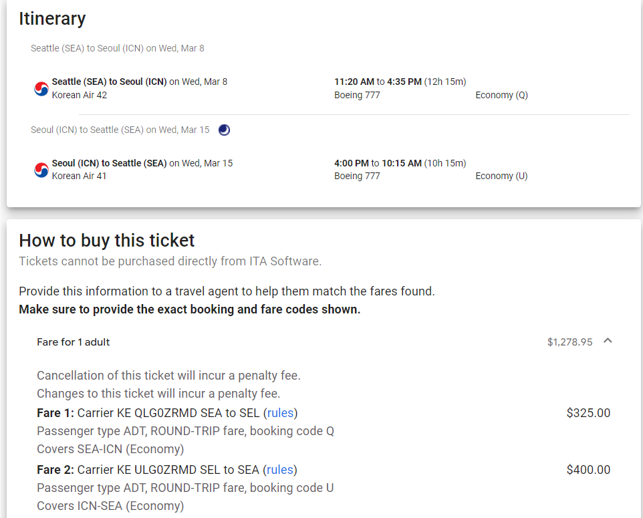Open rules link for Fare 1 QLG0ZRMD

coord(280,412)
